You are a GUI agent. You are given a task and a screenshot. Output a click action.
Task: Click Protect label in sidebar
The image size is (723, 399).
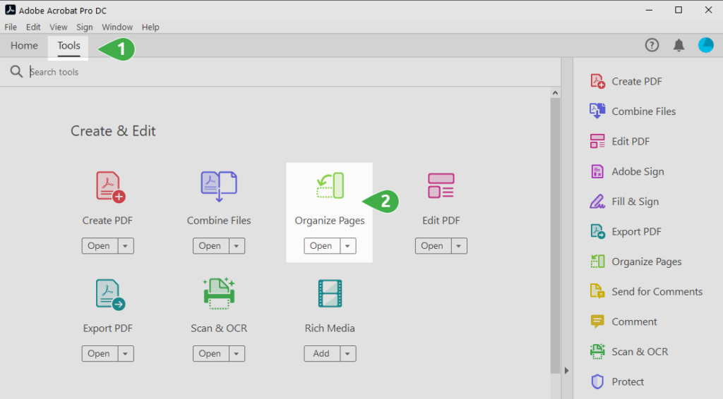pos(628,382)
